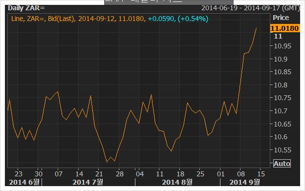Click the date range 2014-06-19 - 2014-09-17 (GMT)

251,8
